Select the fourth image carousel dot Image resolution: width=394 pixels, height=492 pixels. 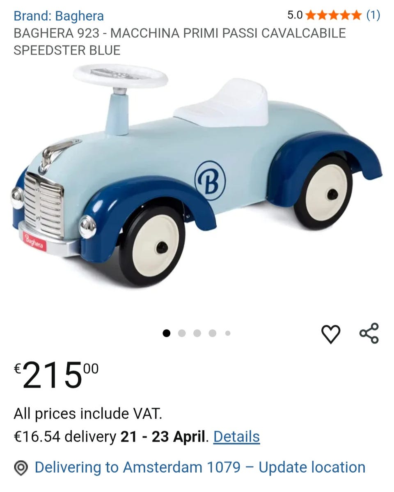[x=212, y=333]
